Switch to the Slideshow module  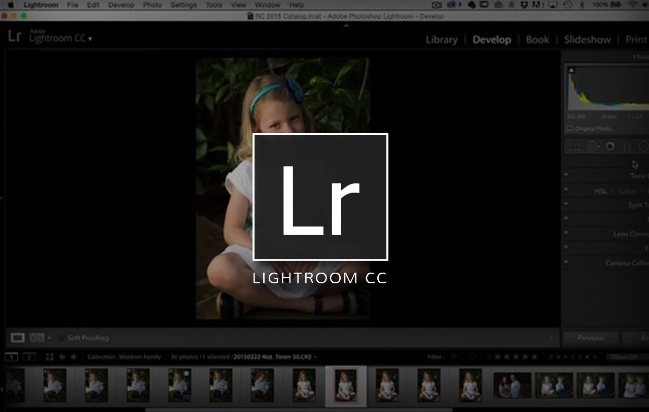[588, 40]
